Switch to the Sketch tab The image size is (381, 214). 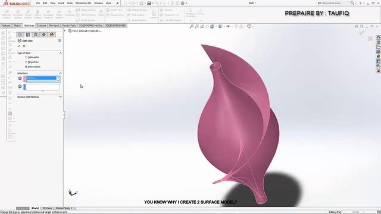point(17,26)
